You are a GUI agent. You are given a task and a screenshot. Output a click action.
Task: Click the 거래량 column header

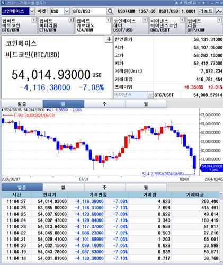click(150, 195)
